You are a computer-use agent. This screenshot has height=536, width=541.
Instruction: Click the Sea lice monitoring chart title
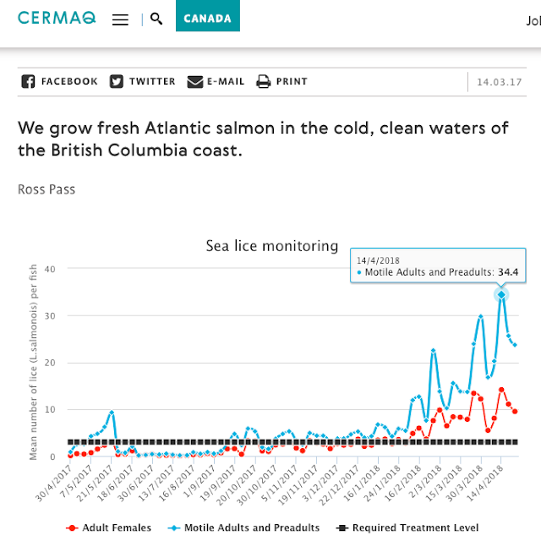tap(272, 246)
